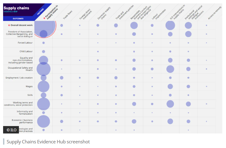Viewport: 226px width, 148px height.
Task: Select the Child Labour outcome label
Action: point(26,52)
